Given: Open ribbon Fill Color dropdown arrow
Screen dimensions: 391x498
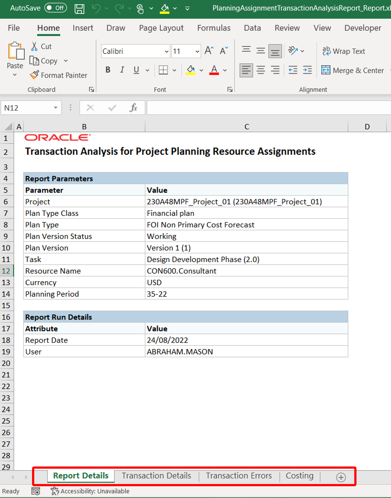Looking at the screenshot, I should tap(201, 70).
